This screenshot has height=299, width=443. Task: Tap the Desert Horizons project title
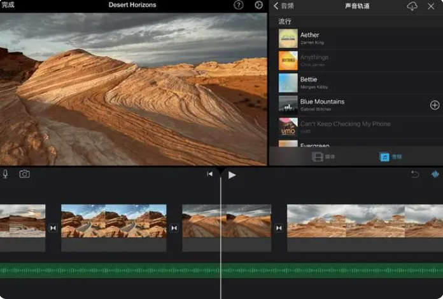[132, 5]
